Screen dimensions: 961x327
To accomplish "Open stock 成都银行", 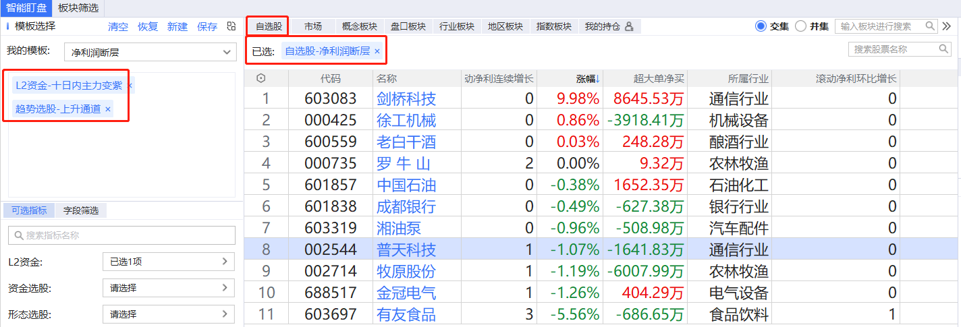I will [x=406, y=207].
